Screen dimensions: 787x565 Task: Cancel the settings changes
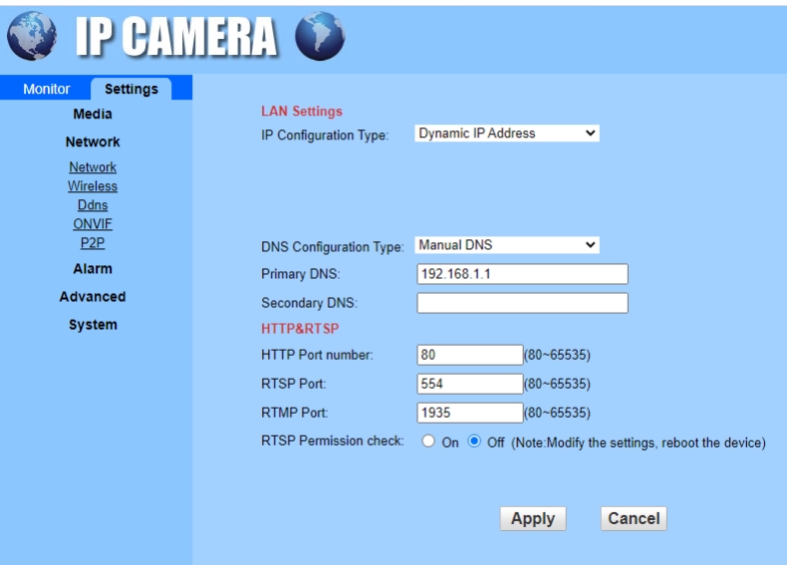pos(634,518)
